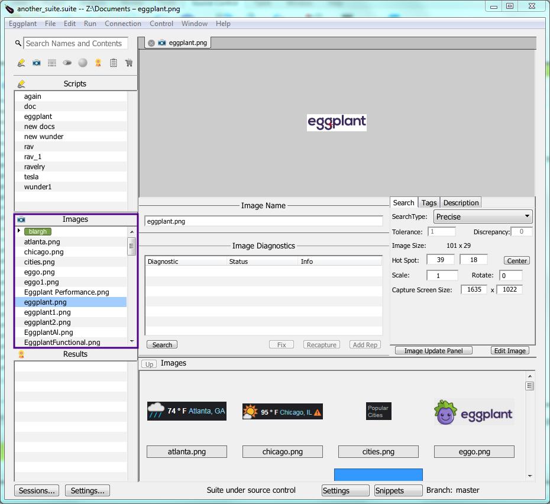Viewport: 550px width, 504px height.
Task: Click Images list scroll down arrow
Action: pos(132,341)
